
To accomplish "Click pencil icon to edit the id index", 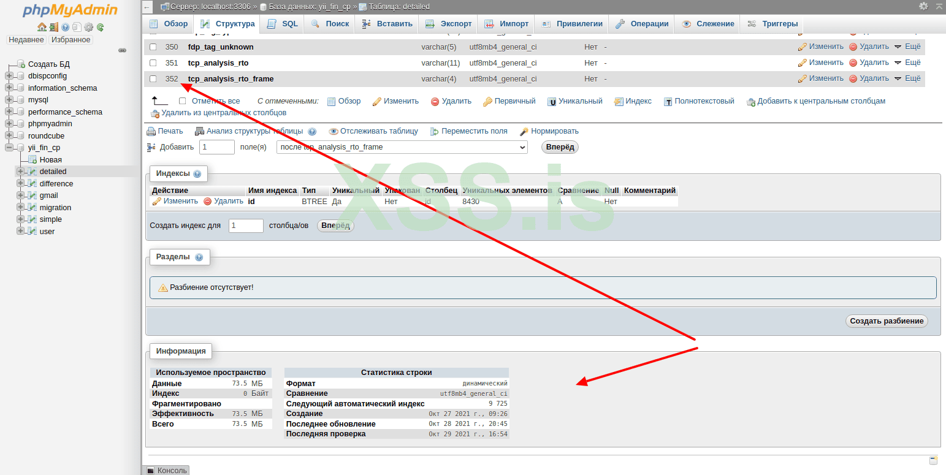I will click(156, 201).
